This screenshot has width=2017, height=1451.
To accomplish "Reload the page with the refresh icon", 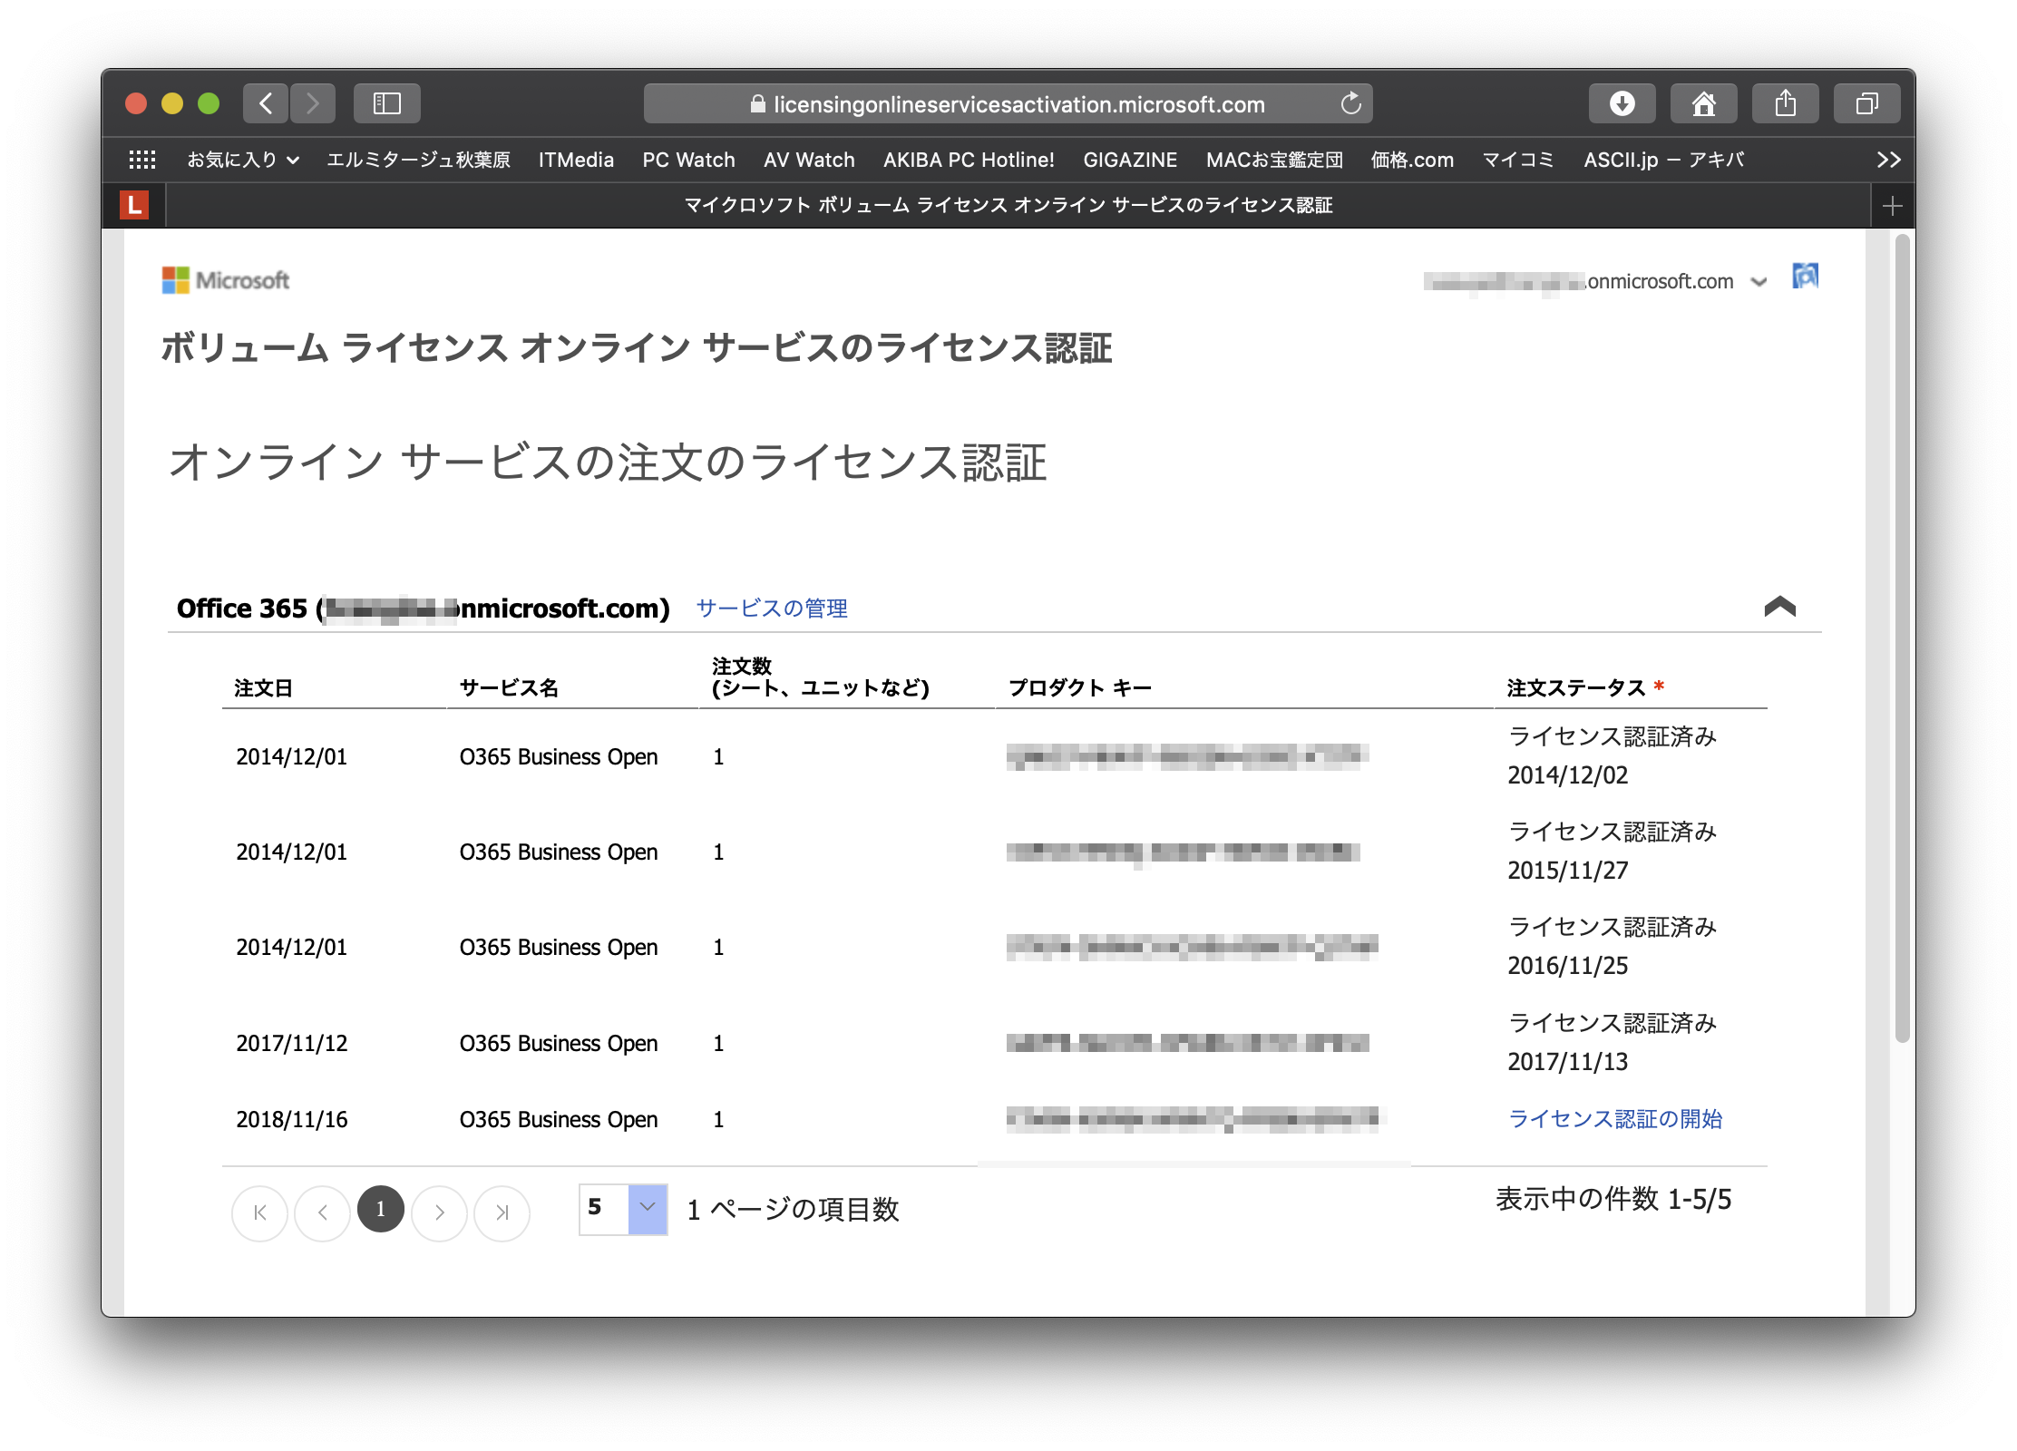I will (x=1351, y=103).
